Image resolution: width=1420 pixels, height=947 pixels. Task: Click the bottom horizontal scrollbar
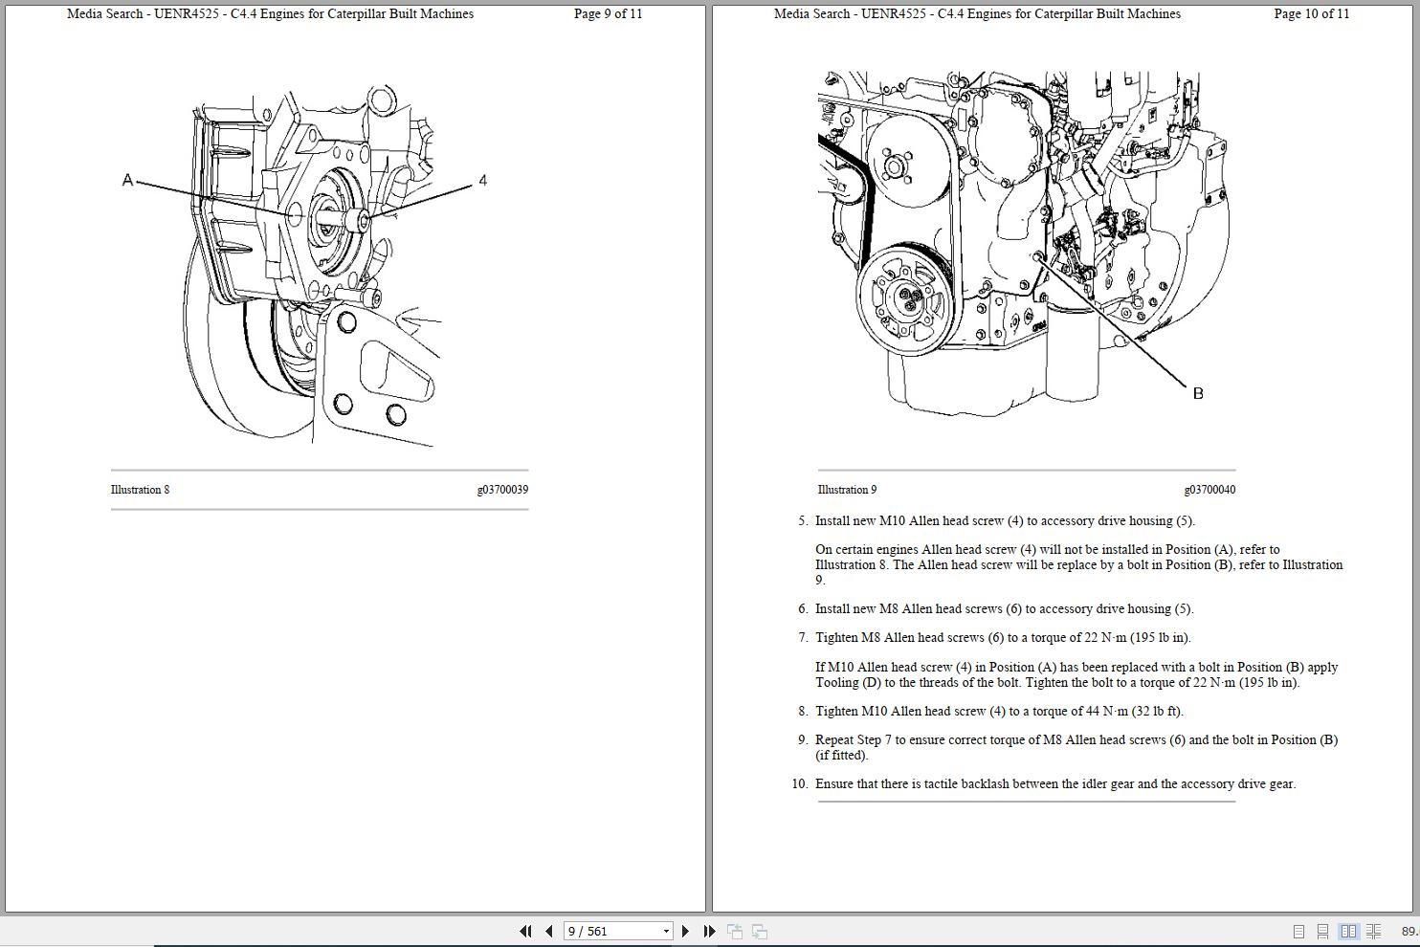670,943
